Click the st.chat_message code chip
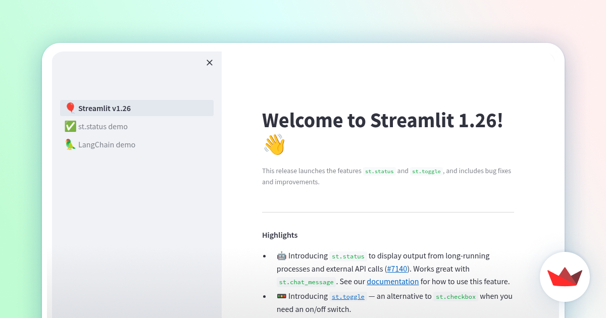 click(x=306, y=282)
